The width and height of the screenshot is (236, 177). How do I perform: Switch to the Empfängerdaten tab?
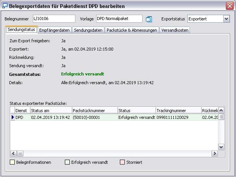[54, 30]
